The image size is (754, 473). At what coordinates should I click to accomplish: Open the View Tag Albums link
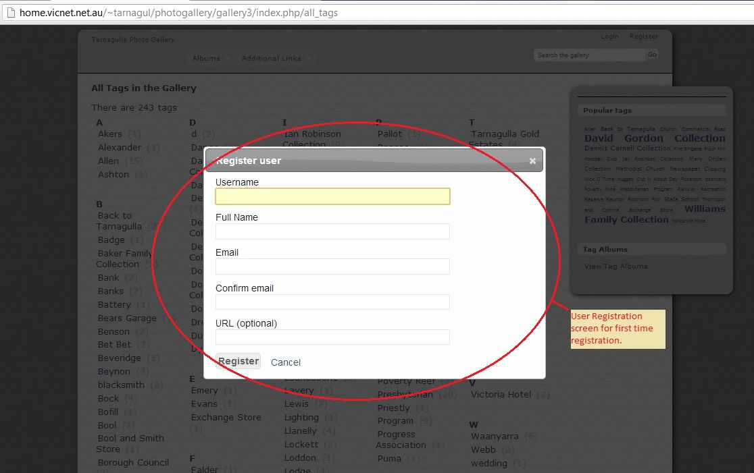point(616,266)
